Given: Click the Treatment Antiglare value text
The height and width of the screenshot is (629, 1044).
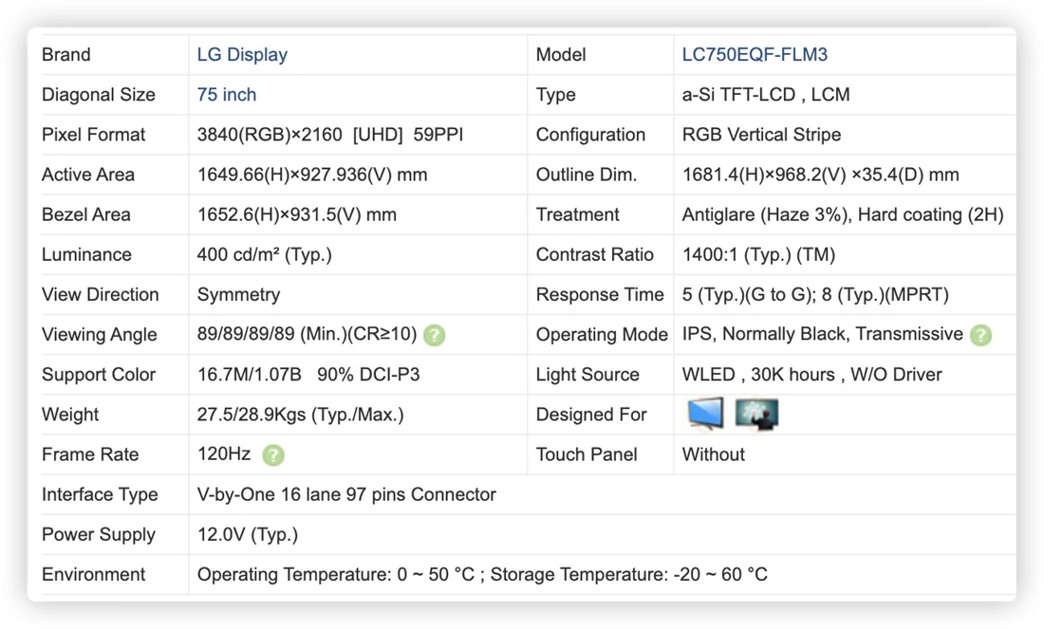Looking at the screenshot, I should pyautogui.click(x=842, y=214).
